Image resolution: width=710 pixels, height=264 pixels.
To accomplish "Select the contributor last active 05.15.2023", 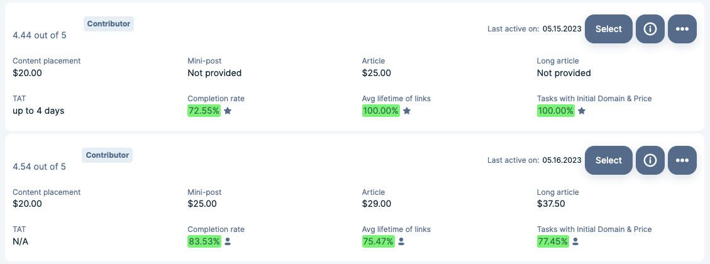I will click(608, 29).
